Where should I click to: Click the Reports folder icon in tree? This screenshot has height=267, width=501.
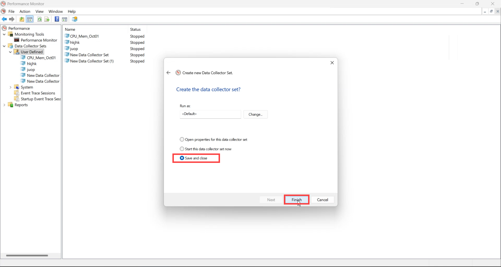(11, 105)
